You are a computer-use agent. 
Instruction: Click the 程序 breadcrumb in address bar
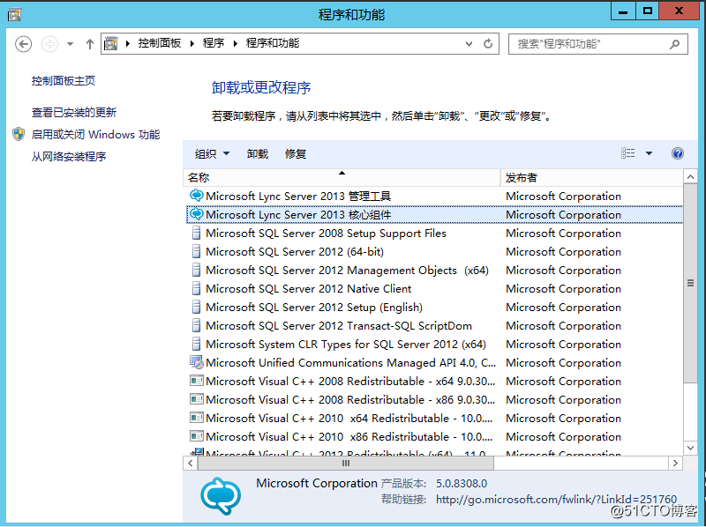pyautogui.click(x=214, y=43)
